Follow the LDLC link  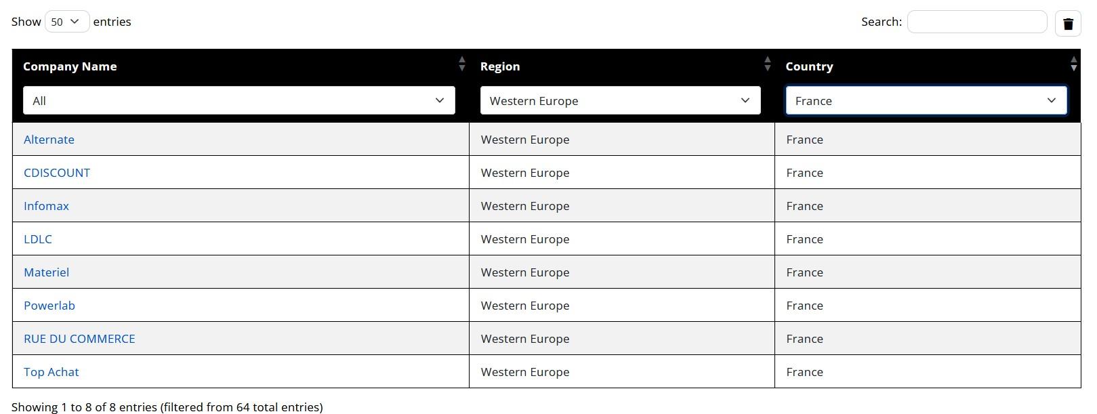[x=38, y=239]
